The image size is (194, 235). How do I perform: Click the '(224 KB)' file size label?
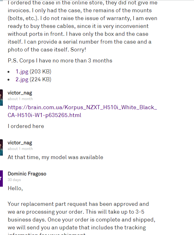40,79
